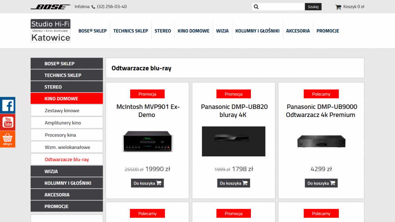Select KINO DOMOWE in left sidebar
The image size is (395, 222).
[67, 98]
